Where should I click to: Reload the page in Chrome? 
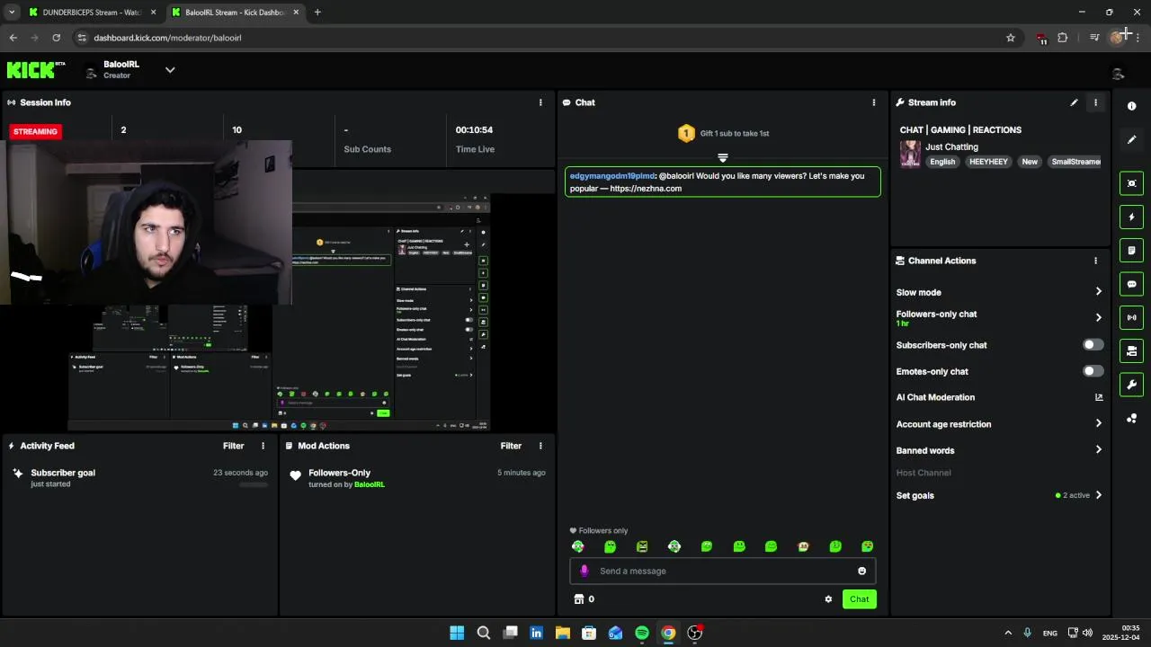tap(56, 38)
